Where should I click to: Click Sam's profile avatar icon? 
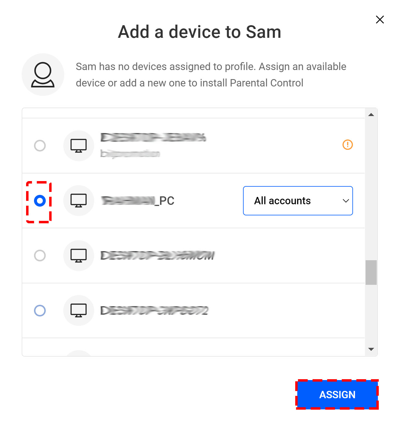[43, 74]
